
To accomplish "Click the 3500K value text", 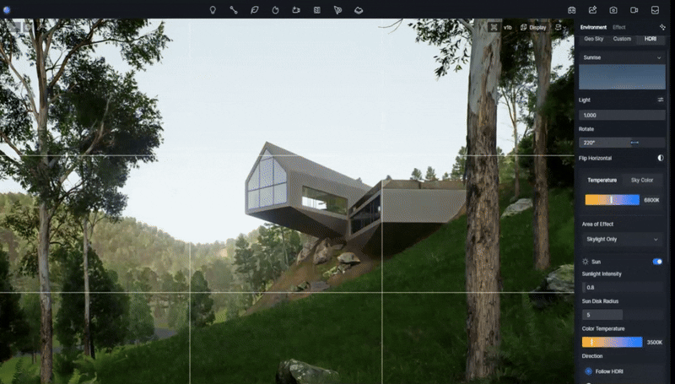I will (655, 343).
